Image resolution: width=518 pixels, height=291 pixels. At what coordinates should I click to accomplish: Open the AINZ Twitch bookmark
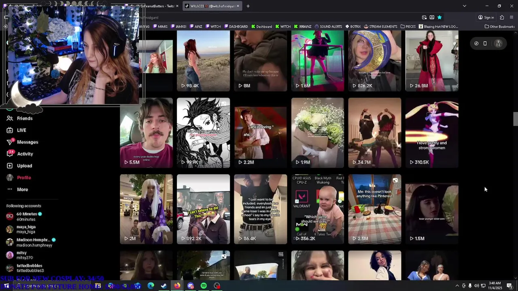(195, 27)
